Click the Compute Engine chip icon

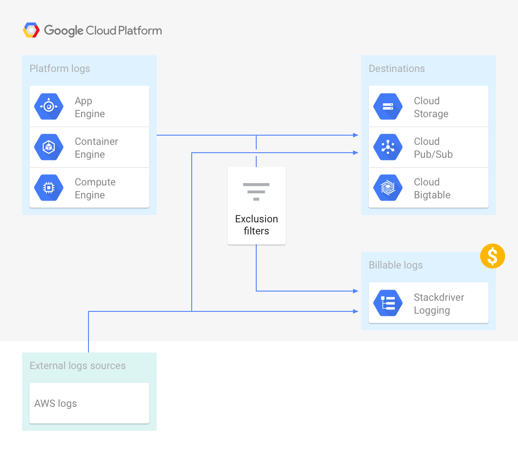pyautogui.click(x=49, y=188)
